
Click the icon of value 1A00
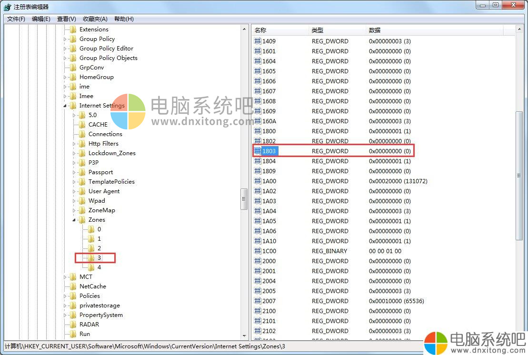coord(258,181)
